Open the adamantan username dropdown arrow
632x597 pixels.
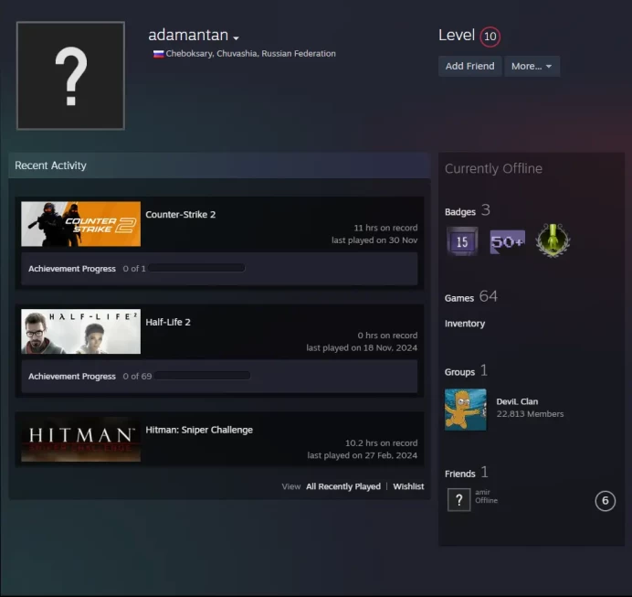tap(237, 37)
